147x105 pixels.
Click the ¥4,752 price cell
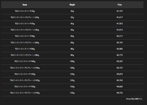[120, 93]
